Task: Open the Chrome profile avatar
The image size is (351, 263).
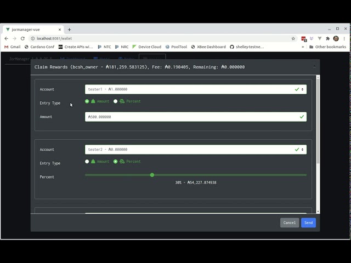Action: (x=336, y=38)
